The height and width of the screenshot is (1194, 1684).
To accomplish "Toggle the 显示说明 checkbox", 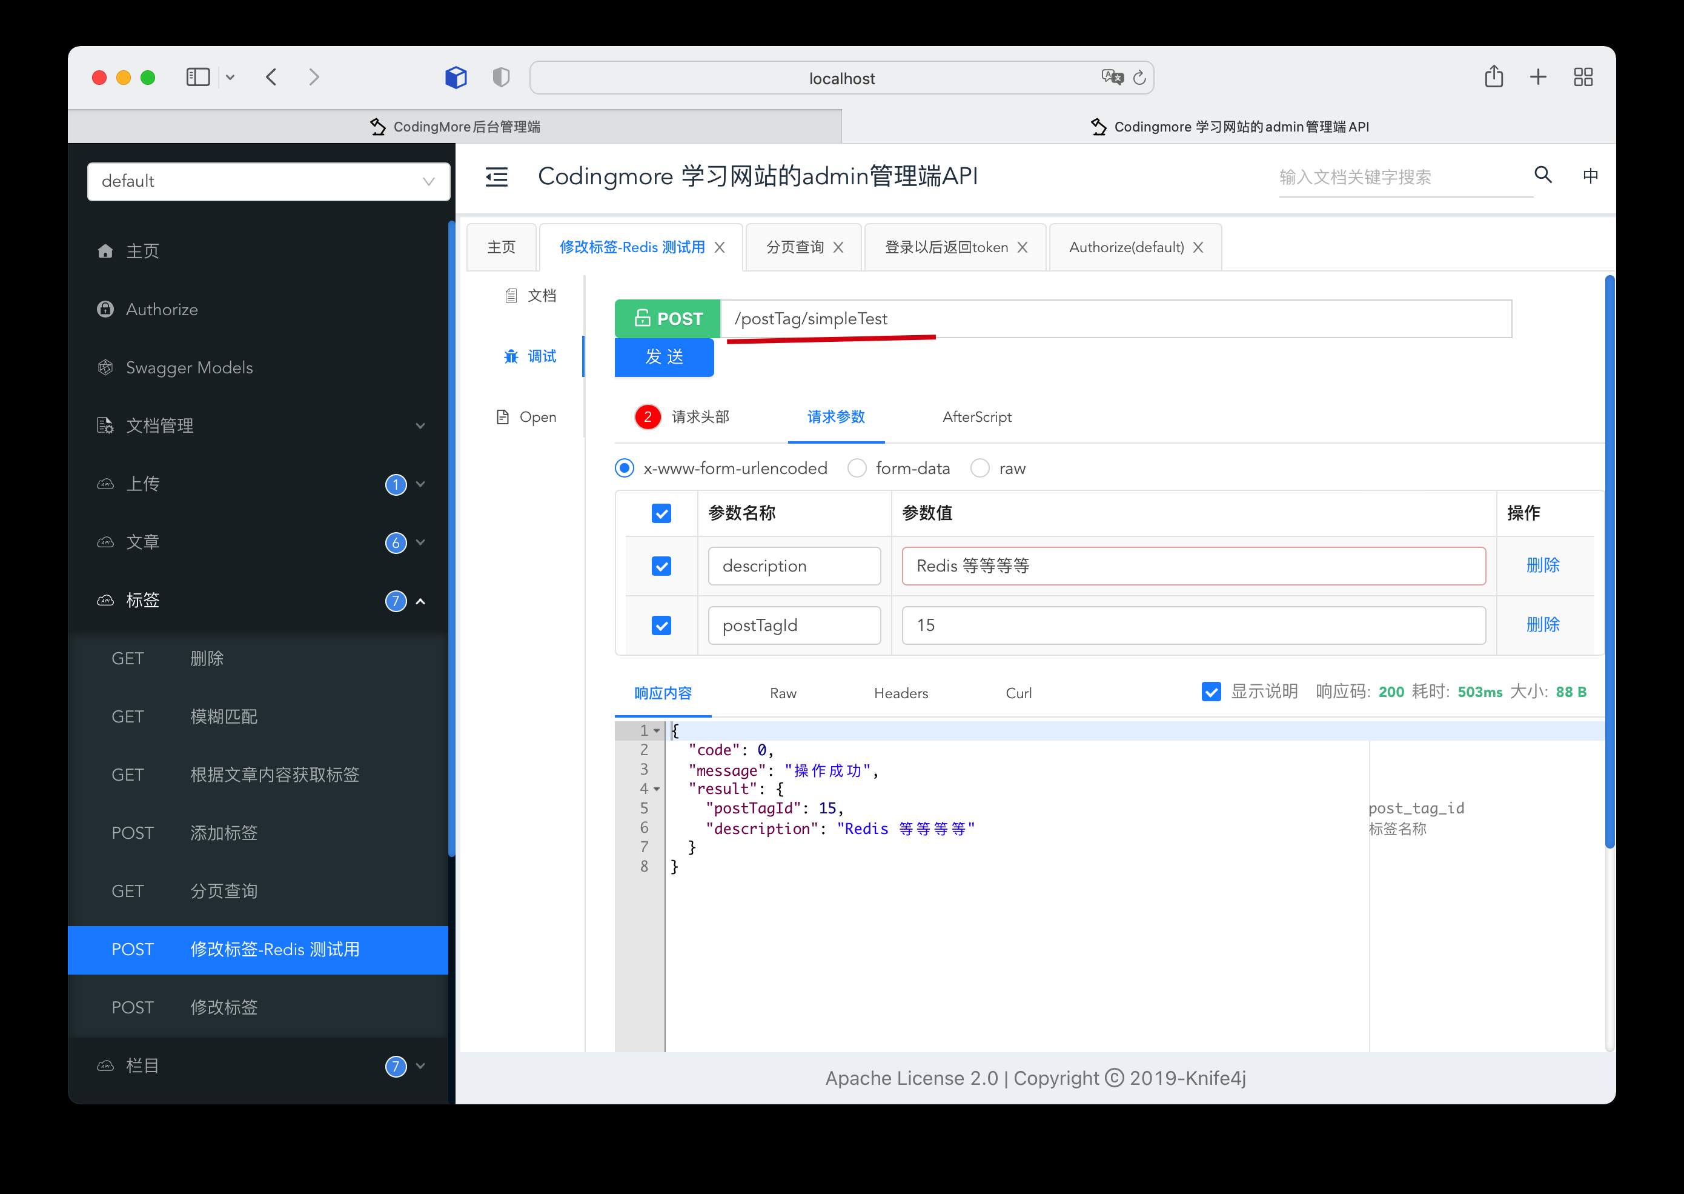I will [x=1211, y=692].
